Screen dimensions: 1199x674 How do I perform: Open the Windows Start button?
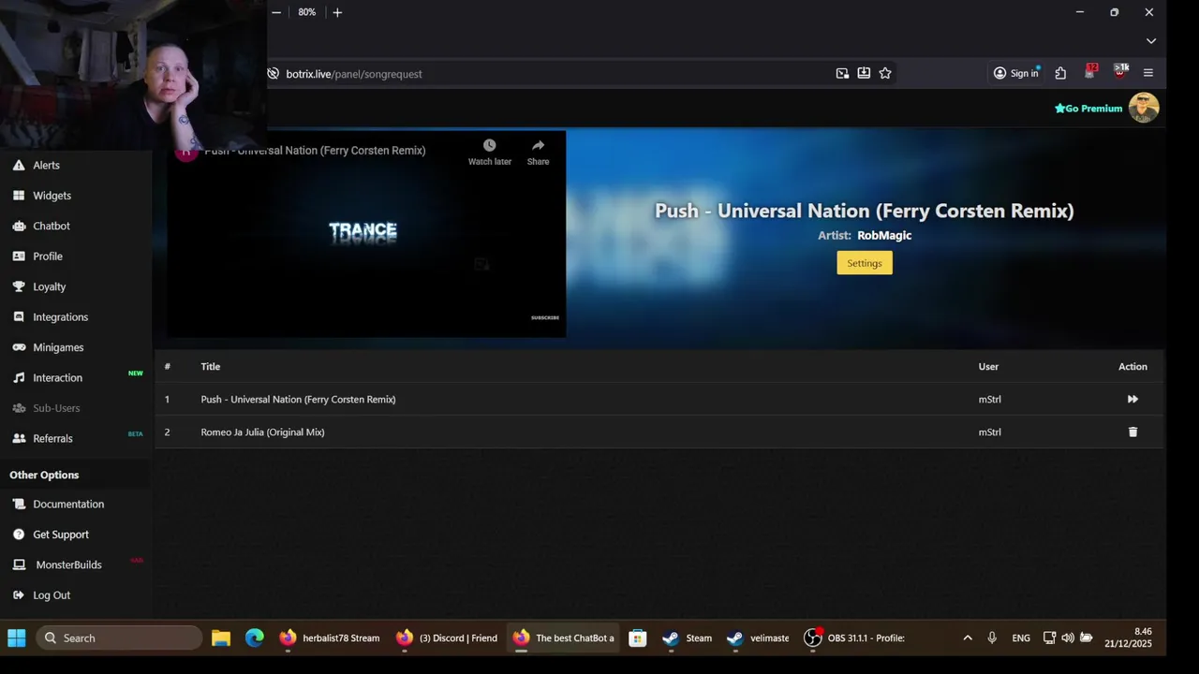(17, 637)
